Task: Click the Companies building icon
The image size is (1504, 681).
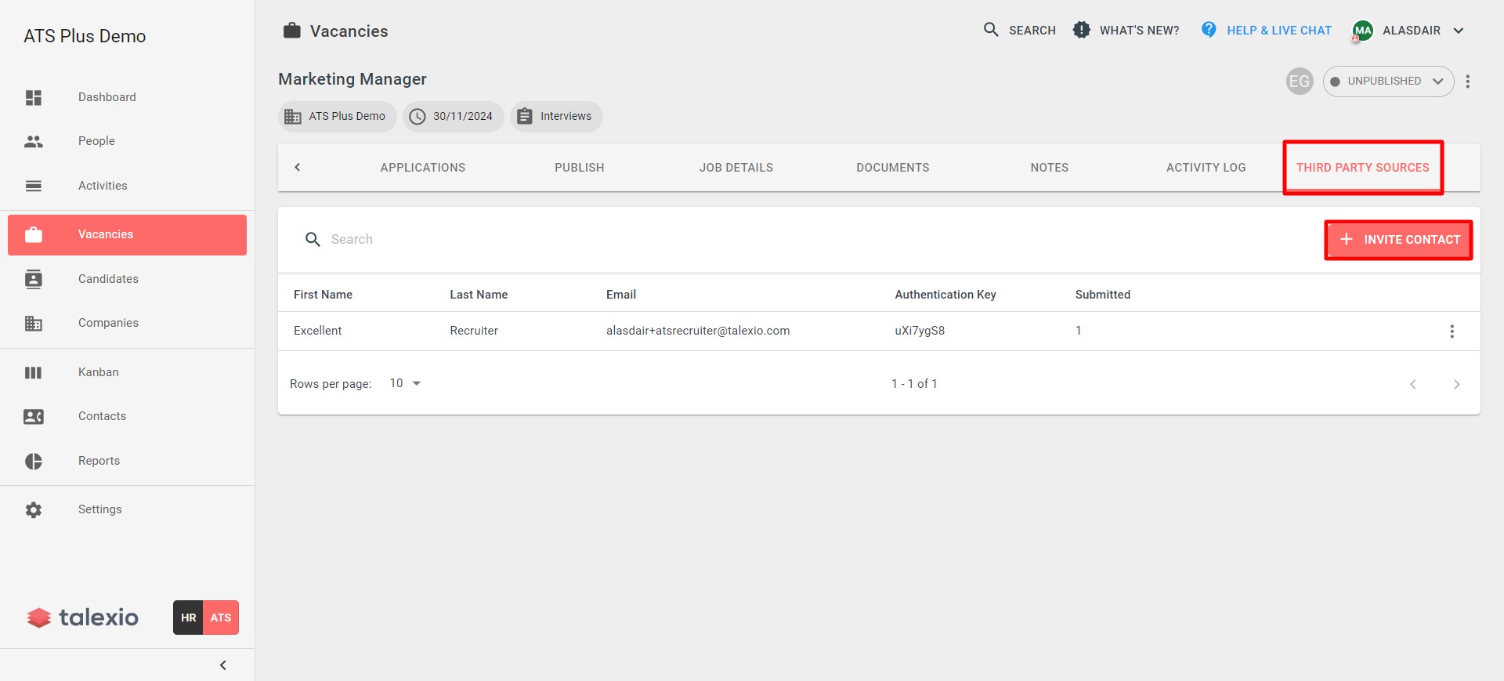Action: point(34,323)
